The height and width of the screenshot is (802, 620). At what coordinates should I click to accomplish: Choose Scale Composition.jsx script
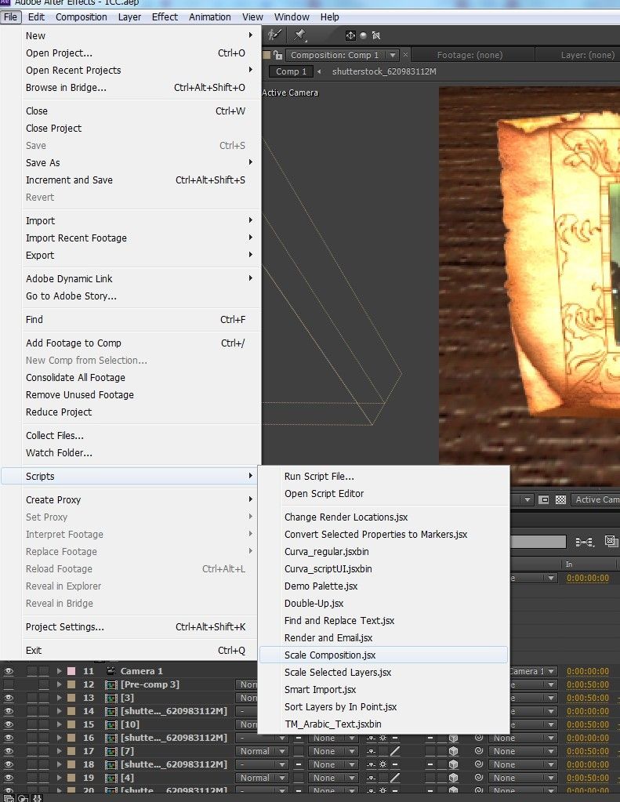point(383,655)
